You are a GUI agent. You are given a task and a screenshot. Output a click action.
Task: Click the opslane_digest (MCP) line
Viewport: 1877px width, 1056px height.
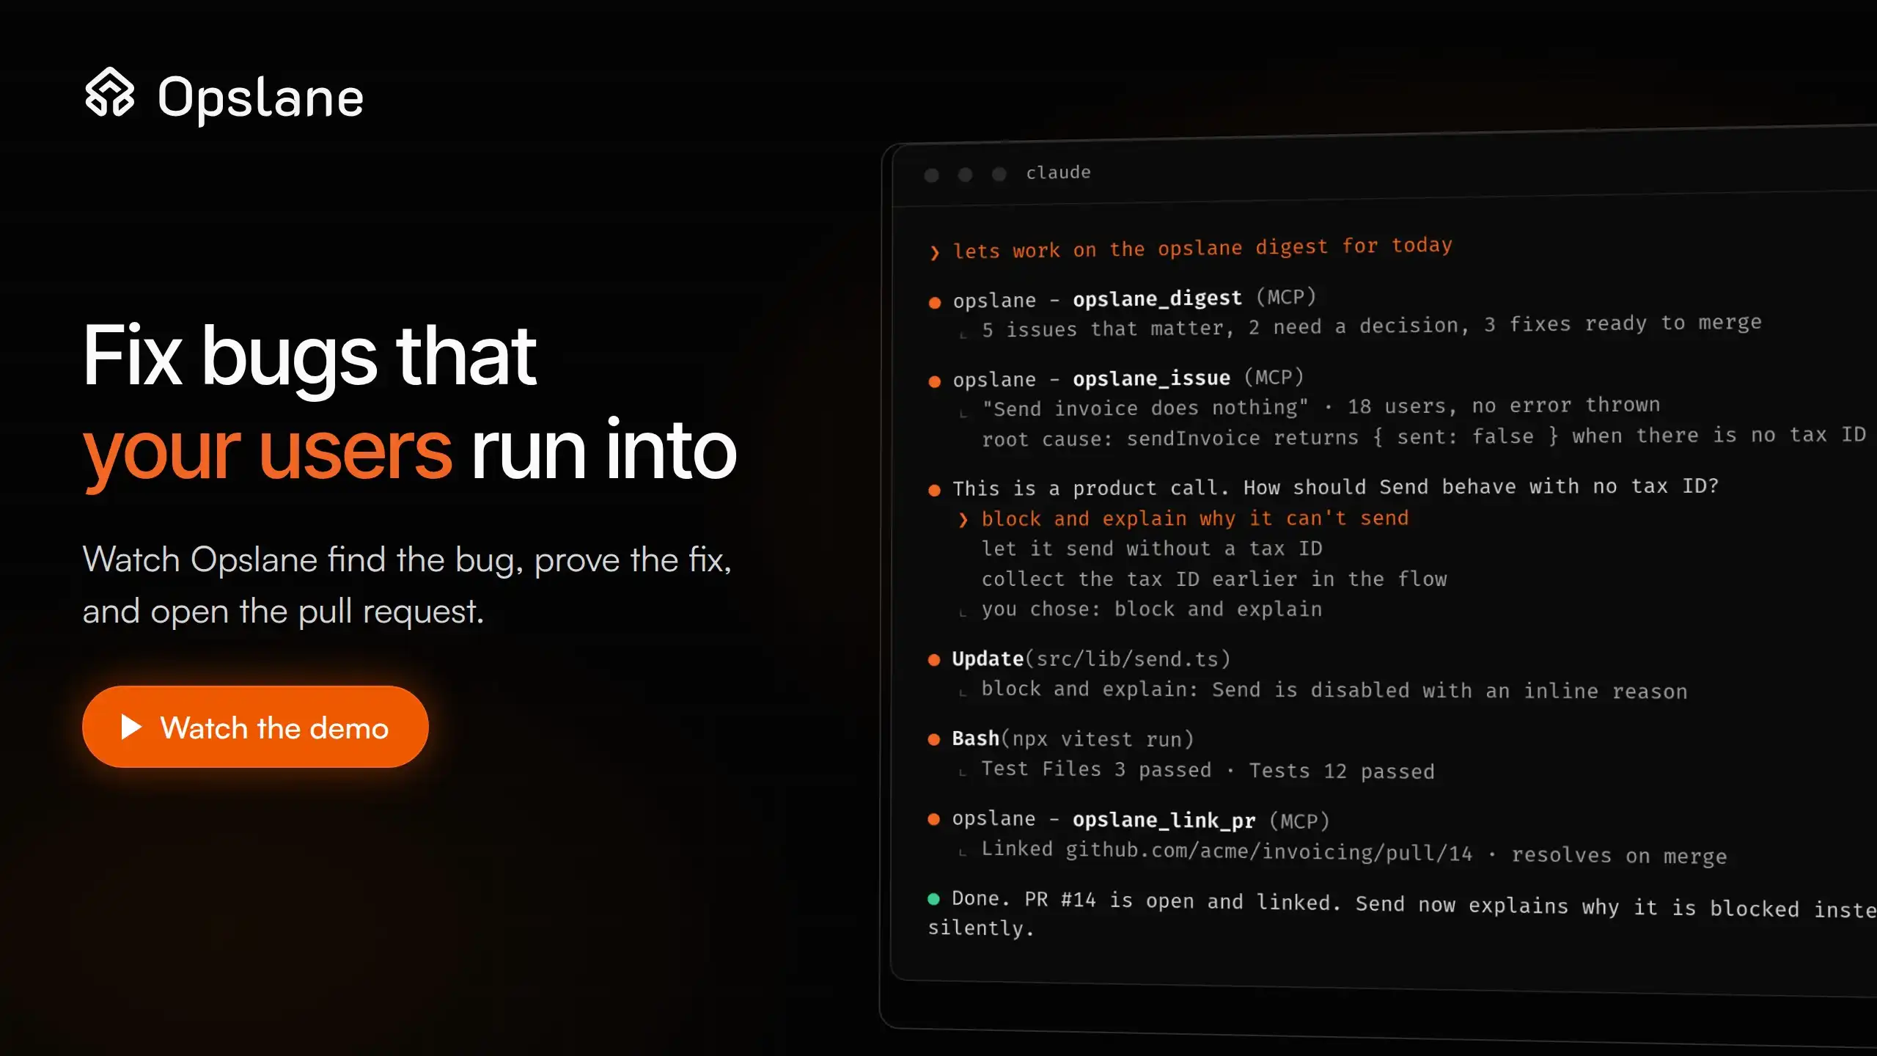(1134, 298)
